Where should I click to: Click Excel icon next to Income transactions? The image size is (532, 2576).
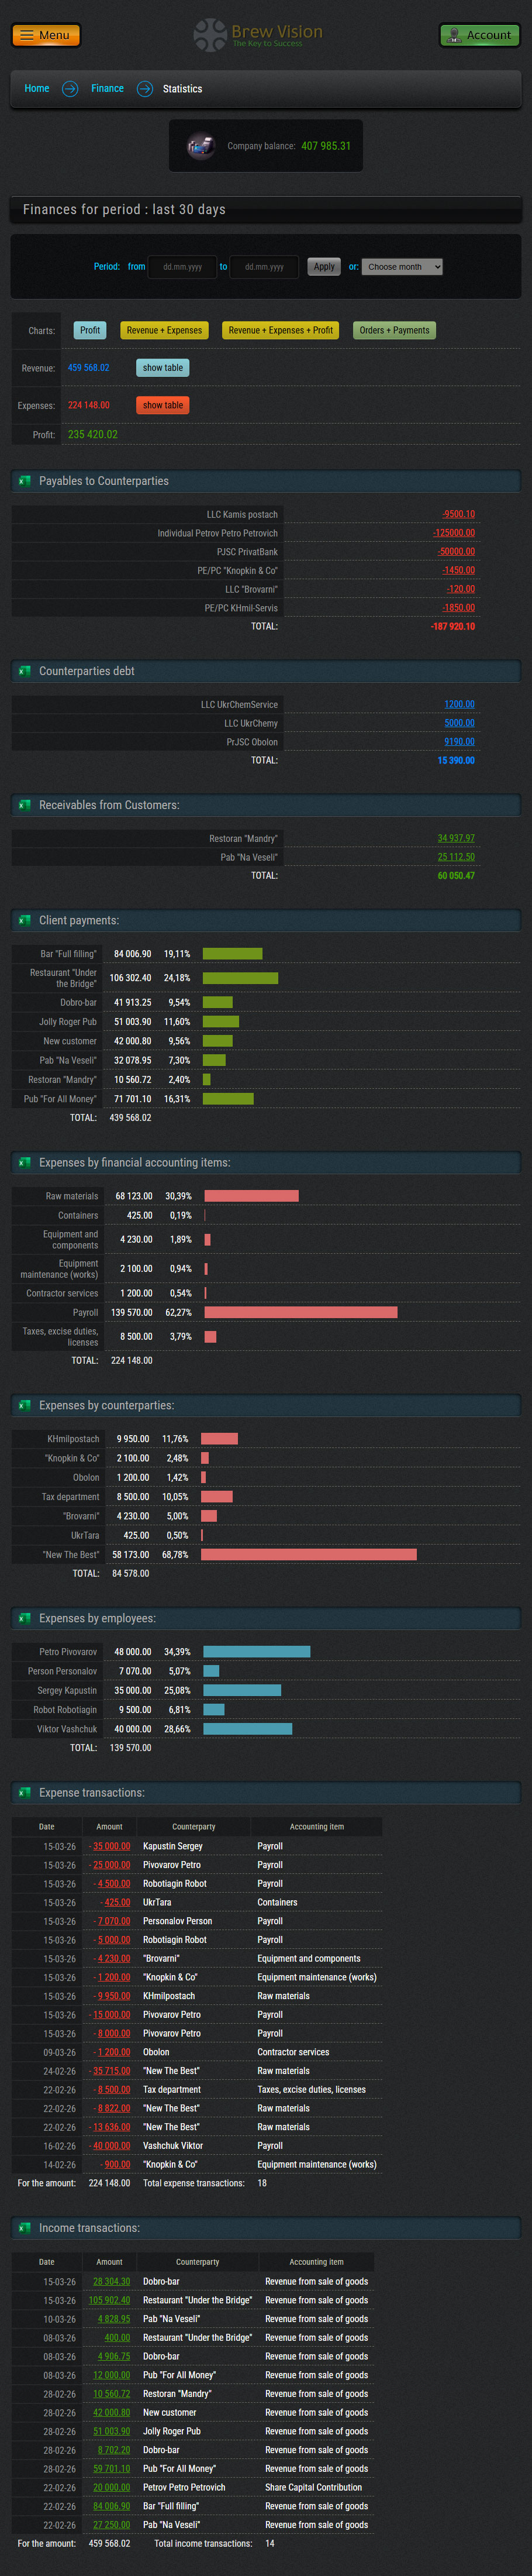(24, 2228)
